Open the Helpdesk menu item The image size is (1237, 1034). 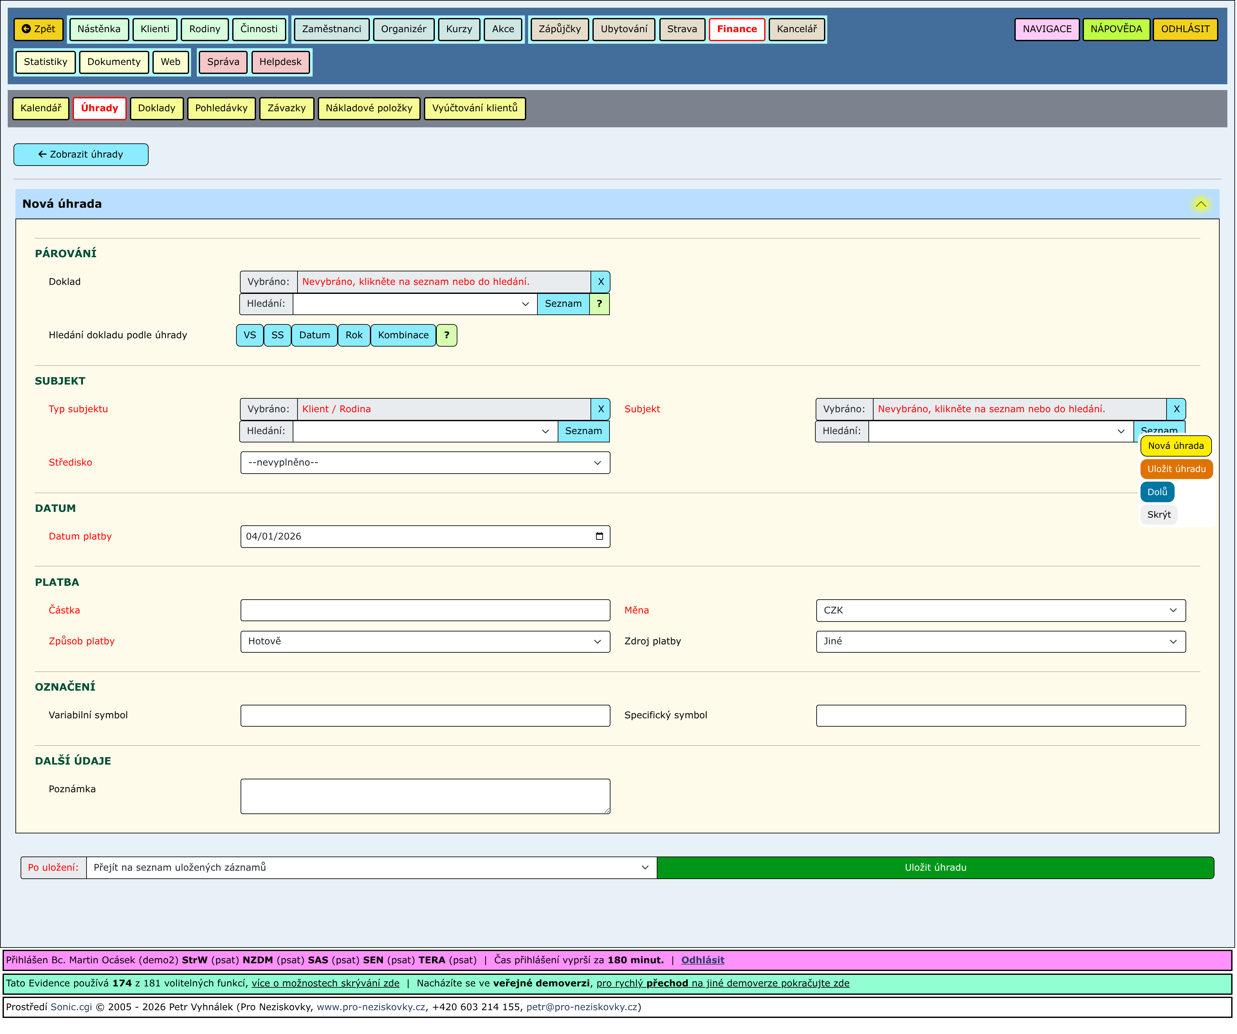280,62
